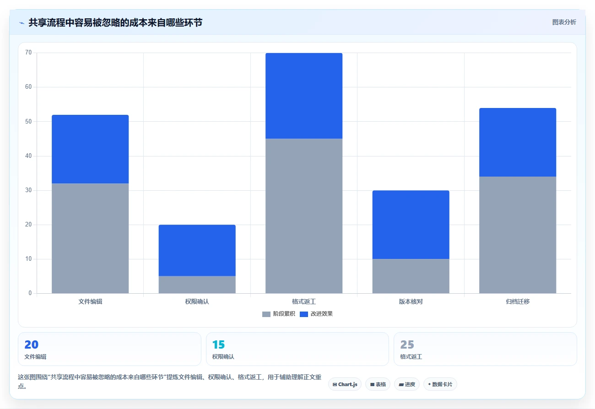Click the 阶段累积 legend label text

284,314
